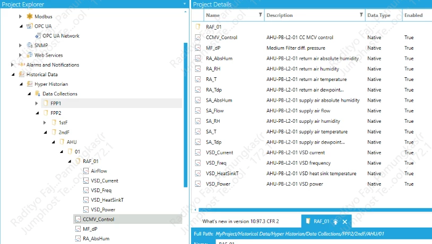
Task: Collapse the RAF_01 tree node
Action: (70, 161)
